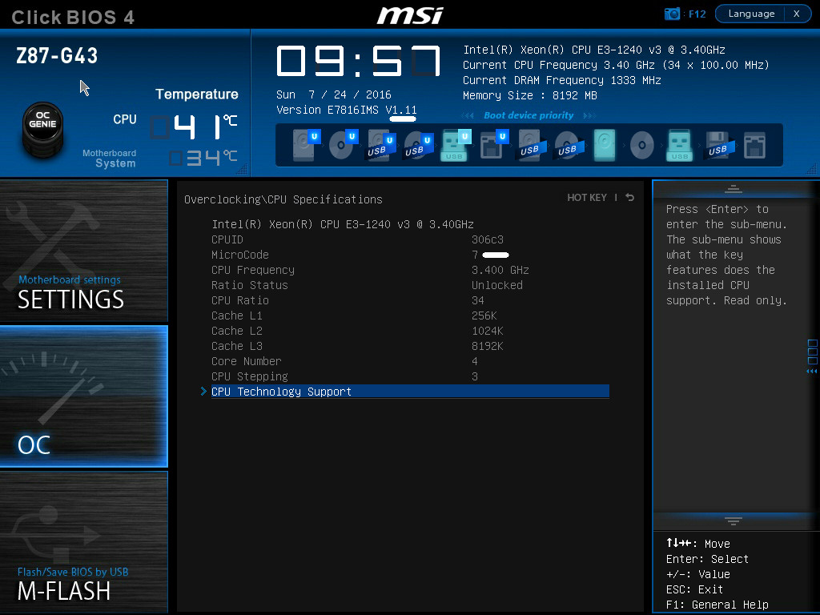
Task: Collapse the help panel using top handle
Action: click(734, 189)
